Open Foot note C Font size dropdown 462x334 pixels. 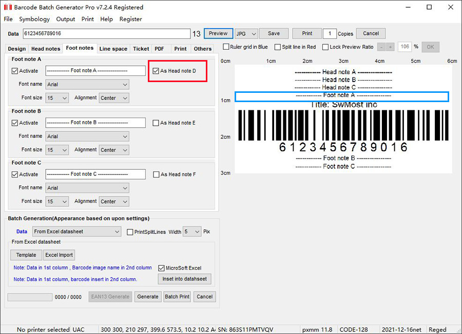(57, 202)
